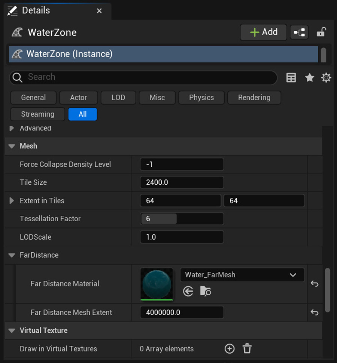Expand the Extent in Tiles property
337x363 pixels.
click(12, 201)
